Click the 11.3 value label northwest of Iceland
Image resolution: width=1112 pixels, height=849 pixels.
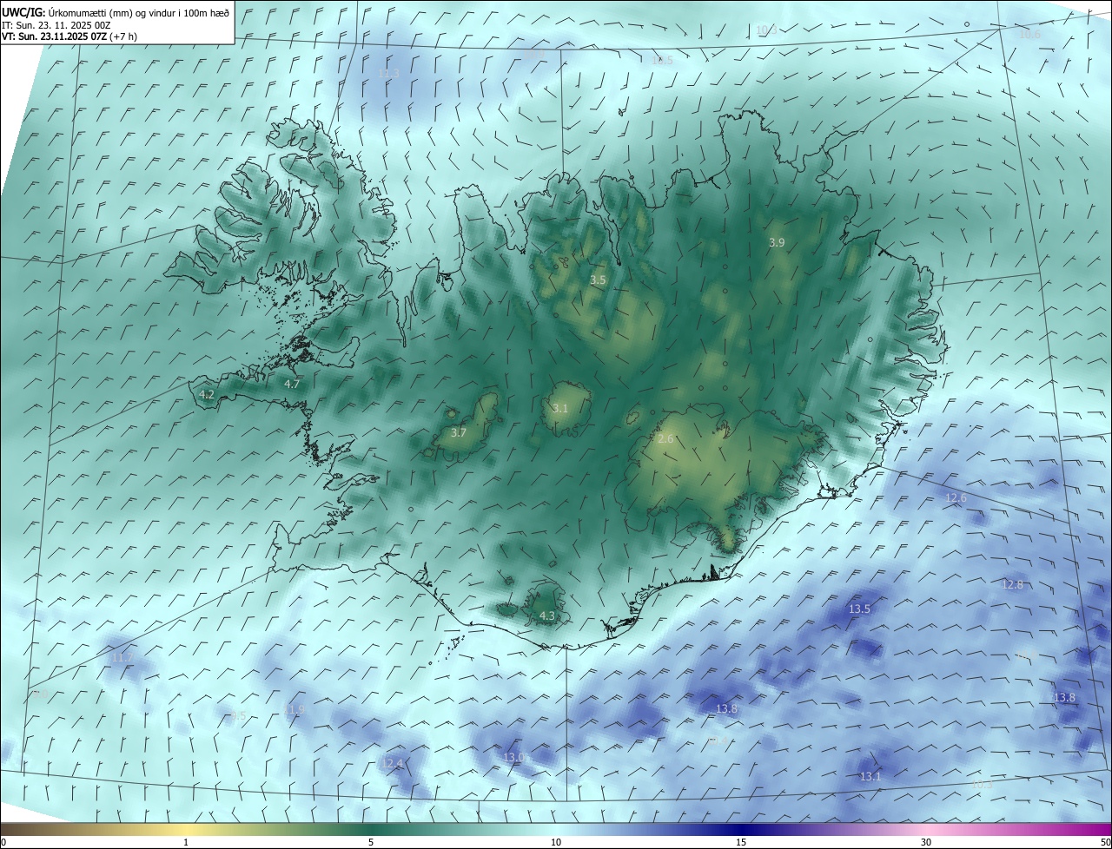[389, 74]
